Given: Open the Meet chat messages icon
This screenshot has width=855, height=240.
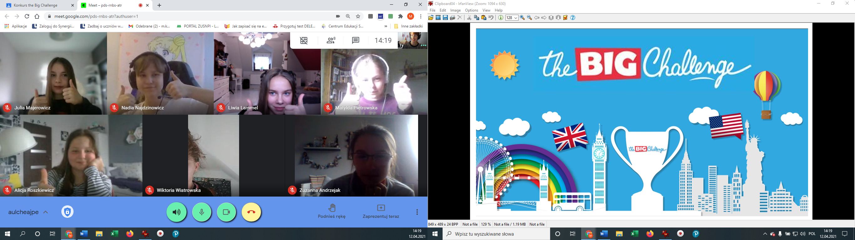Looking at the screenshot, I should [x=356, y=40].
